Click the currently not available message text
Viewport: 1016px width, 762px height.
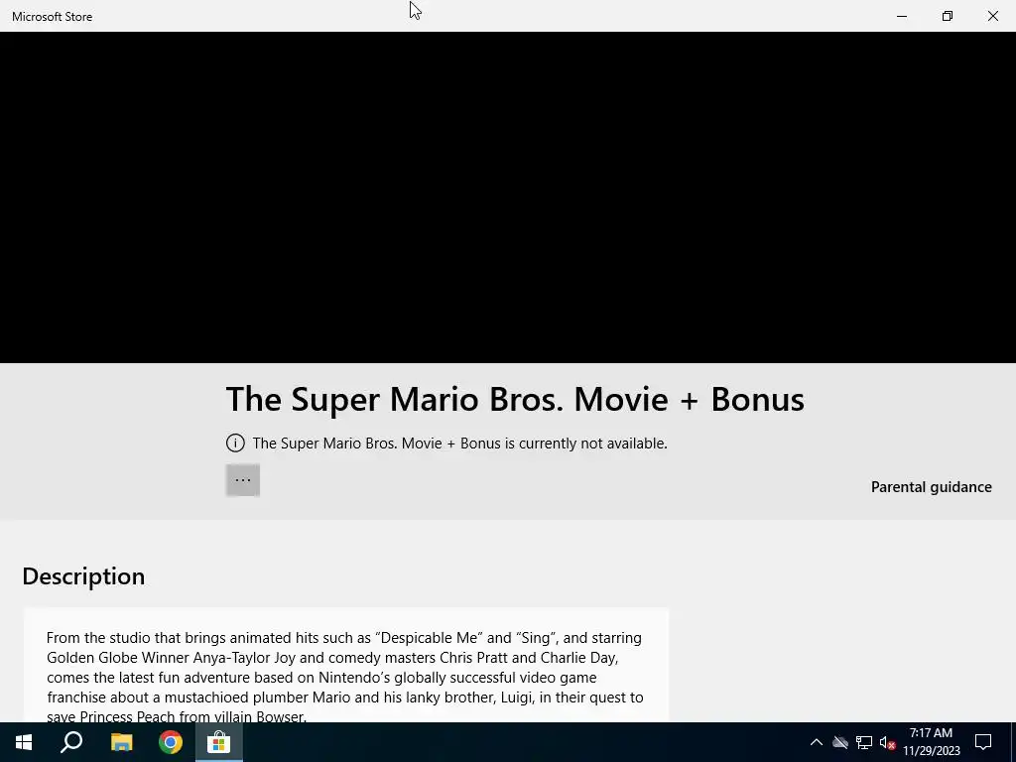[x=460, y=444]
